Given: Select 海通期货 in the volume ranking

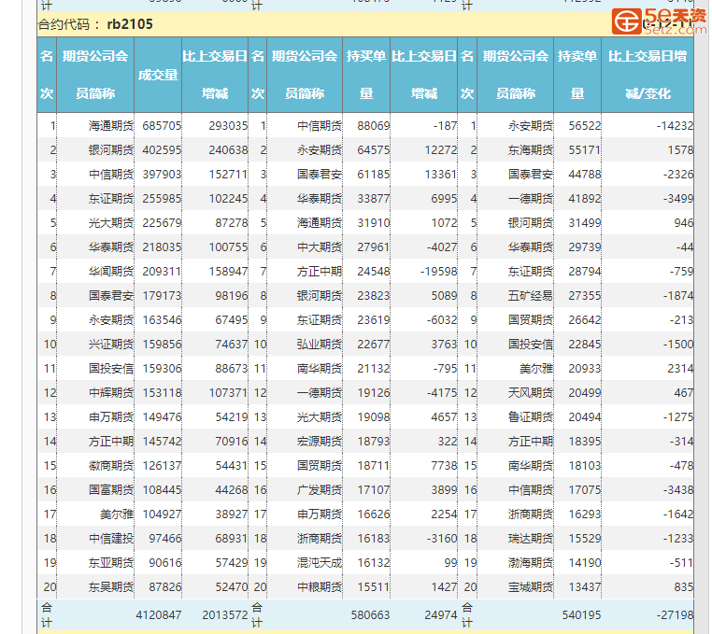Looking at the screenshot, I should (x=111, y=126).
